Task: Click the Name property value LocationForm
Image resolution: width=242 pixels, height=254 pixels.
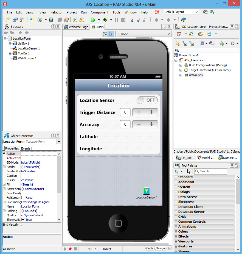Action: click(x=30, y=206)
